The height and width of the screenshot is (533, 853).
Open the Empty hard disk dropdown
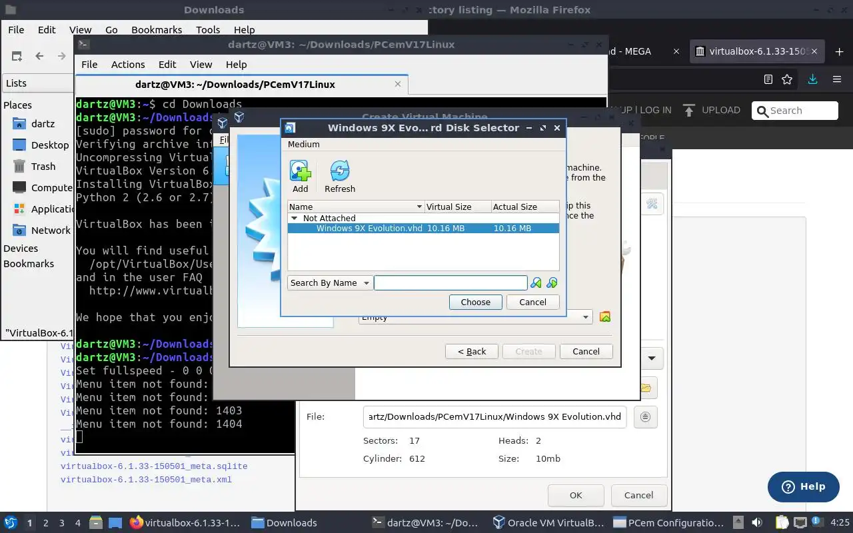pyautogui.click(x=475, y=318)
